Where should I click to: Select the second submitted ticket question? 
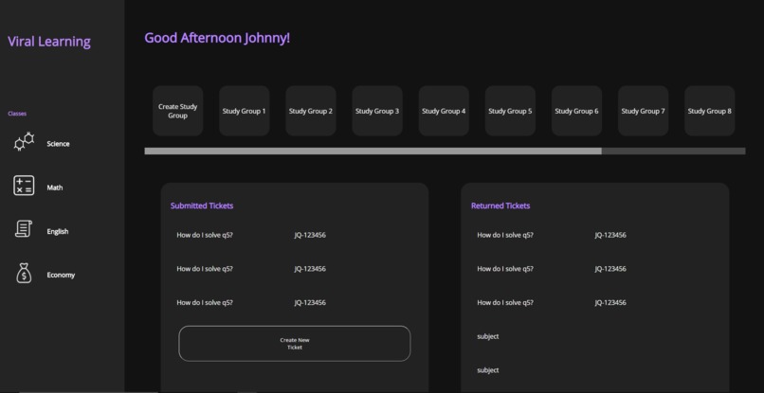point(205,269)
